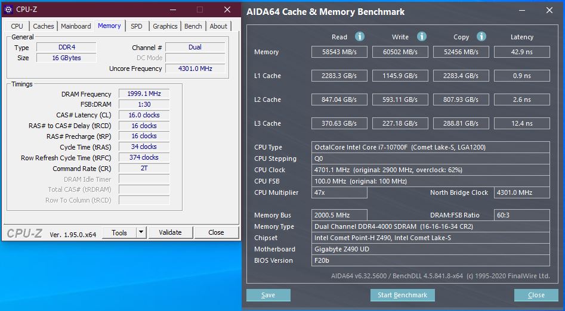Image resolution: width=565 pixels, height=311 pixels.
Task: Click the tRFC 374 clocks value
Action: point(144,157)
